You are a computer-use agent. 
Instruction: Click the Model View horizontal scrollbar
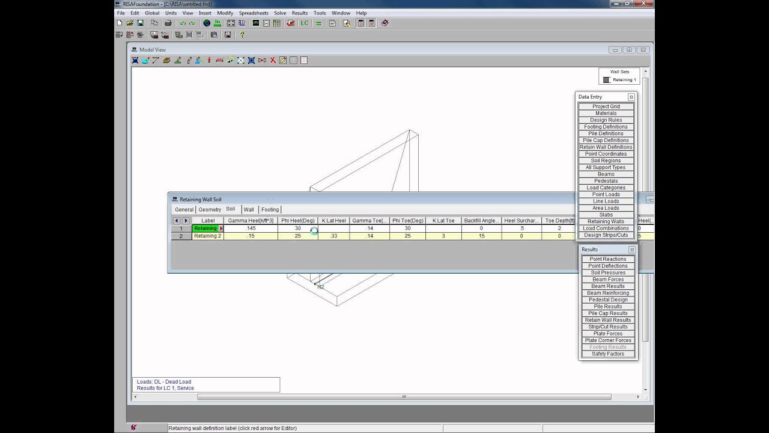[x=404, y=396]
